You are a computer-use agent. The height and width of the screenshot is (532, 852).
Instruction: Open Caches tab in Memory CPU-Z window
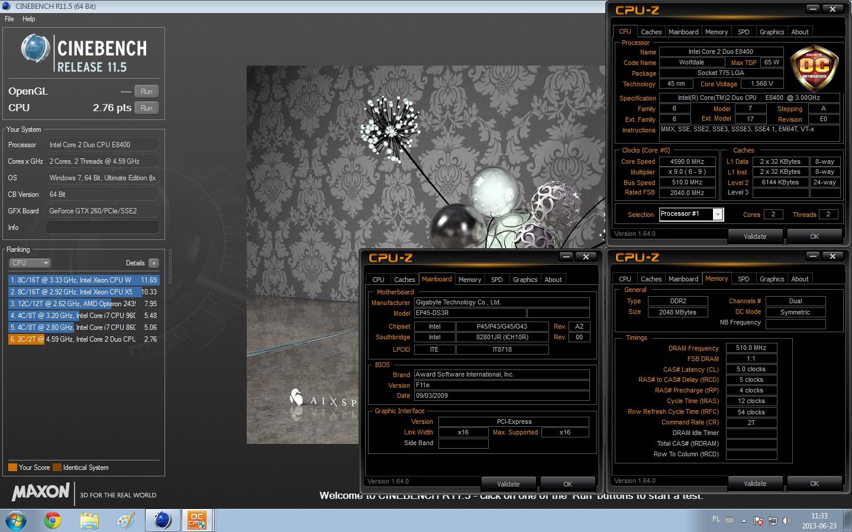[651, 279]
